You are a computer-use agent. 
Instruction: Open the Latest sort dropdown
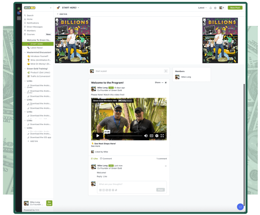pyautogui.click(x=202, y=8)
